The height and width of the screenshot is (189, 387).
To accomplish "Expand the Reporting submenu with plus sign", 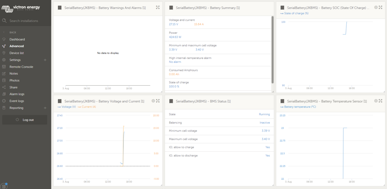I will (x=45, y=108).
